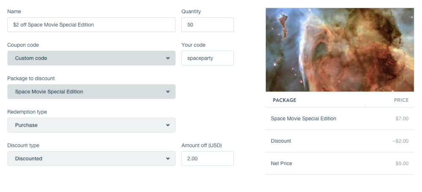Click the $5.00 net price value
Viewport: 422px width, 192px height.
coord(402,163)
